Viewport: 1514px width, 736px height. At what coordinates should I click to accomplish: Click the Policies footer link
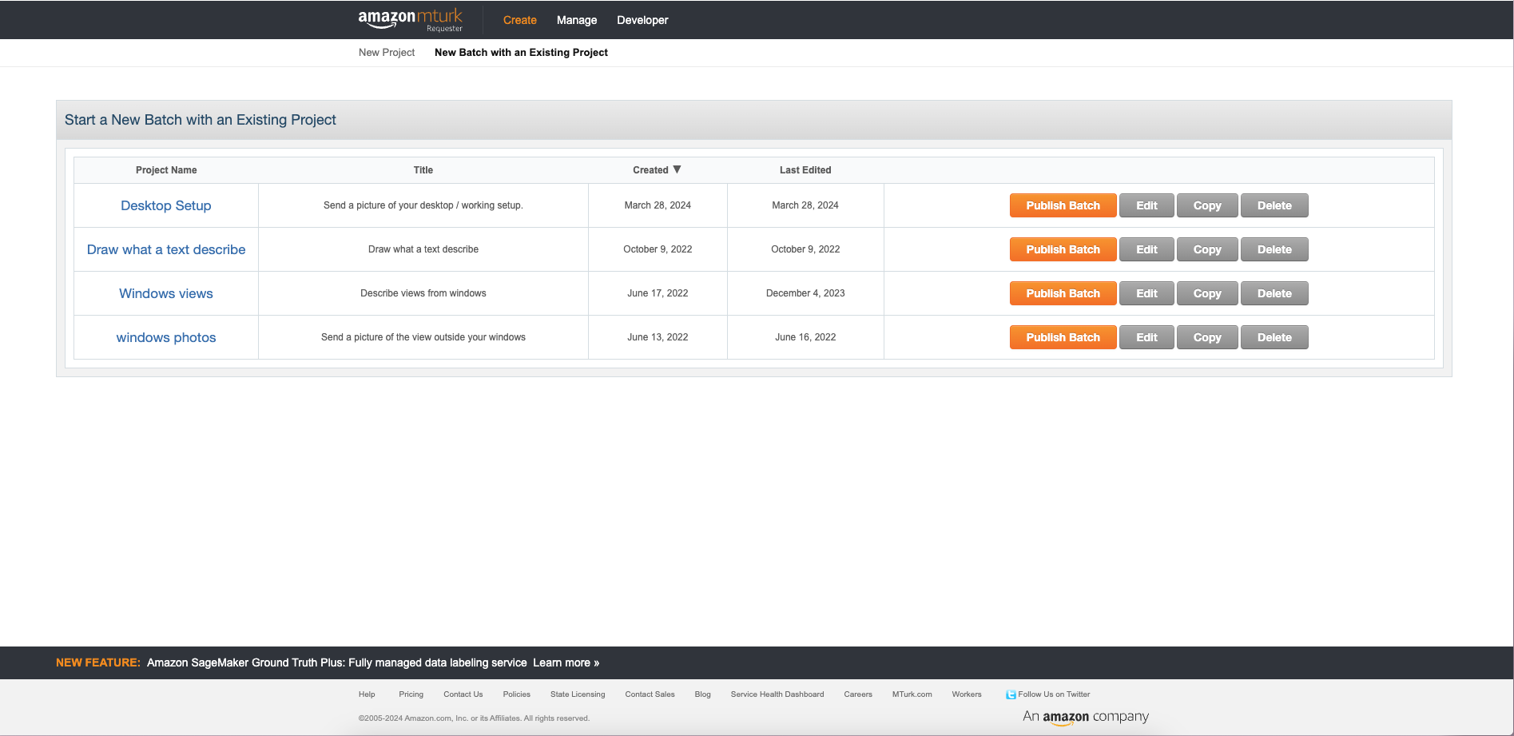[516, 694]
